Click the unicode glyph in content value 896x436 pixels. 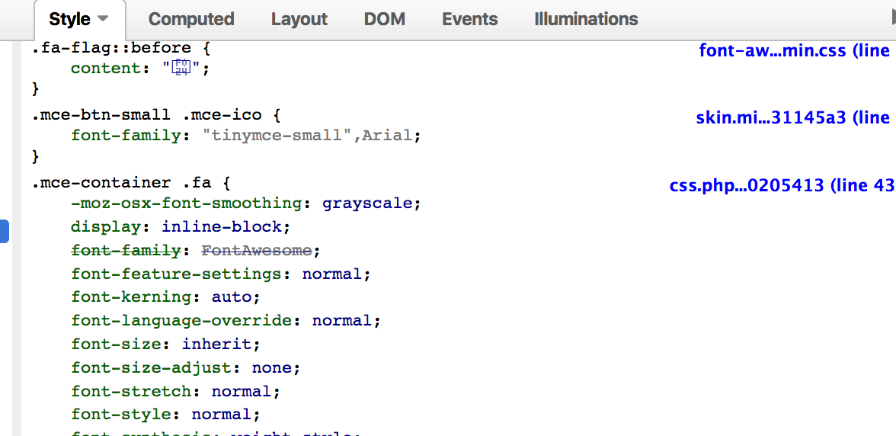pyautogui.click(x=181, y=68)
